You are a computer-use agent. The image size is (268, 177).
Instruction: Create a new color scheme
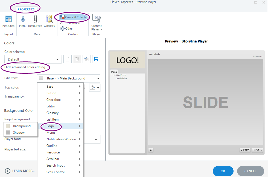[x=68, y=59]
